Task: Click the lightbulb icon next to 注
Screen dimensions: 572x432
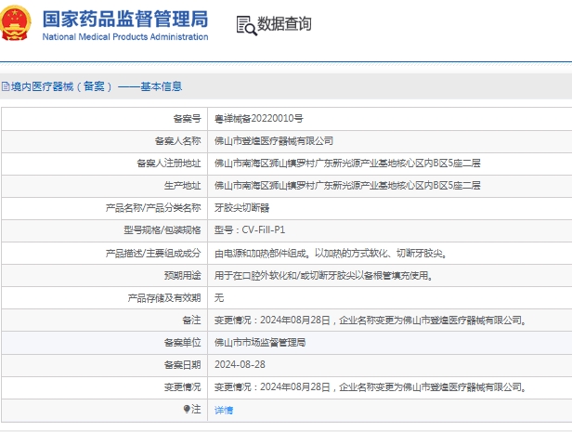Action: pos(187,409)
